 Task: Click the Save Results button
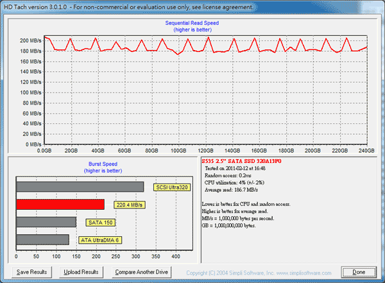(32, 272)
